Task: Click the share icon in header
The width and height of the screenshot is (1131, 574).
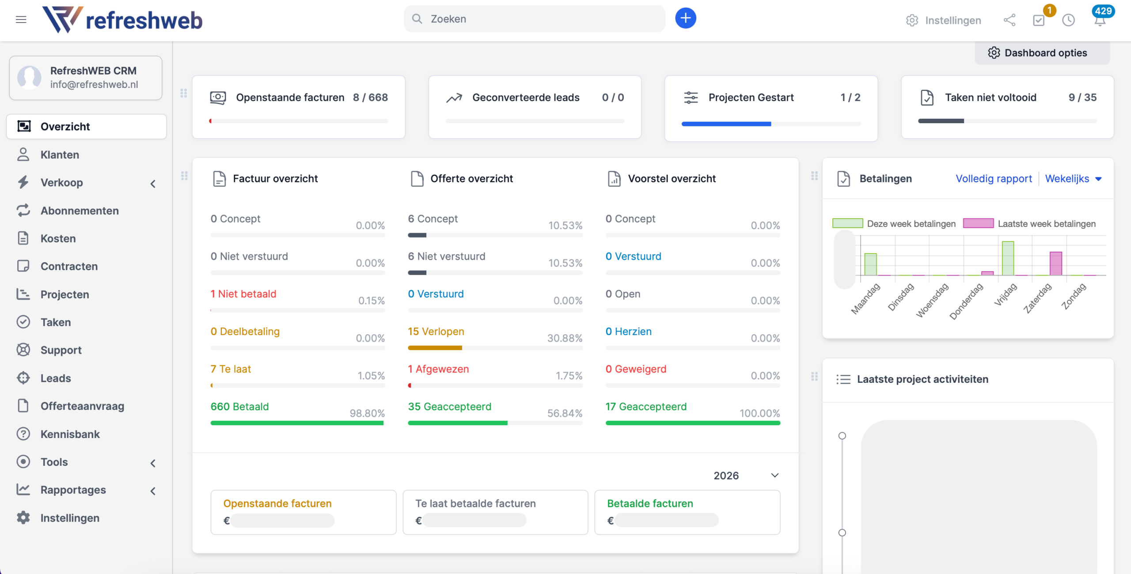Action: point(1010,20)
